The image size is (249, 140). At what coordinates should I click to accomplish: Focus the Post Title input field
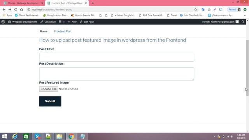117,57
